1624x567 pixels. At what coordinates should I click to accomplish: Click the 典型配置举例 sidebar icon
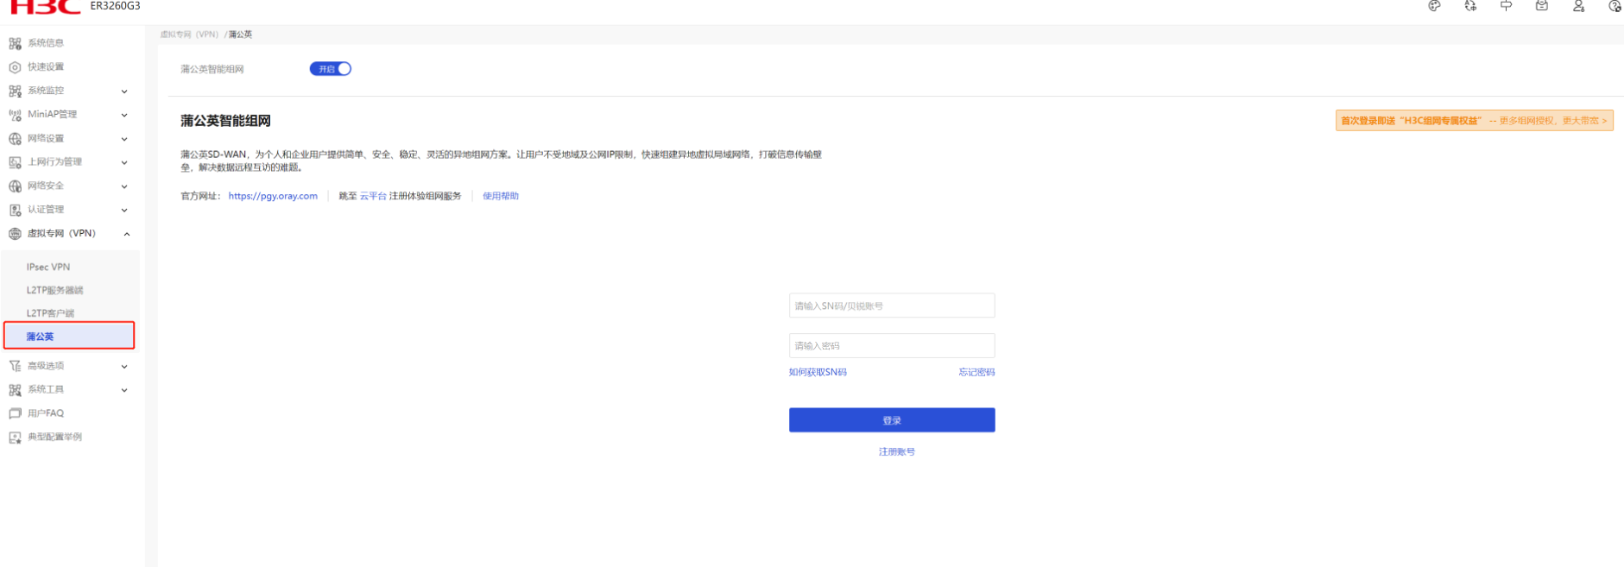tap(15, 438)
